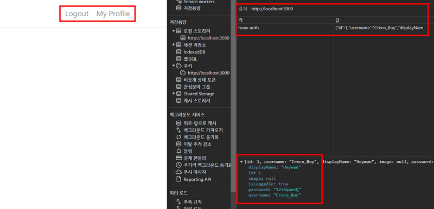This screenshot has width=434, height=209.
Task: Expand the Shared Storage node
Action: click(x=174, y=94)
